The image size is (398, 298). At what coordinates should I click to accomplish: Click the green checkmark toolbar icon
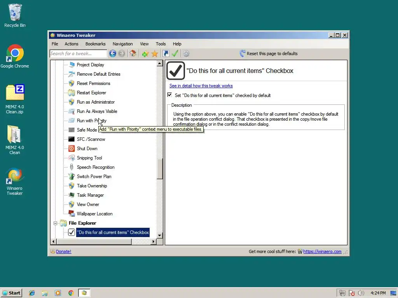click(x=175, y=54)
